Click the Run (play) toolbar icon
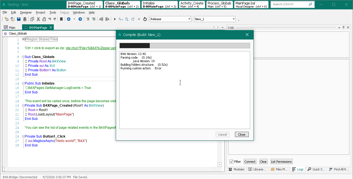 (x=115, y=19)
